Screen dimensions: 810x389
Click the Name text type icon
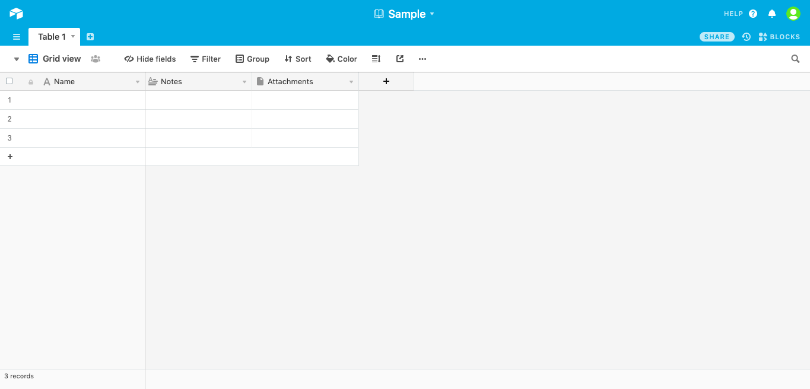[47, 82]
